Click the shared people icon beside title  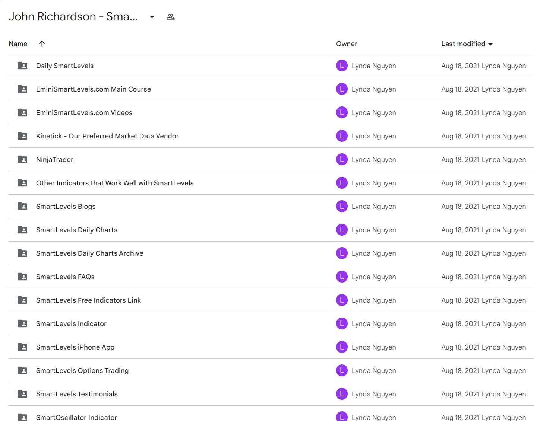pos(171,17)
